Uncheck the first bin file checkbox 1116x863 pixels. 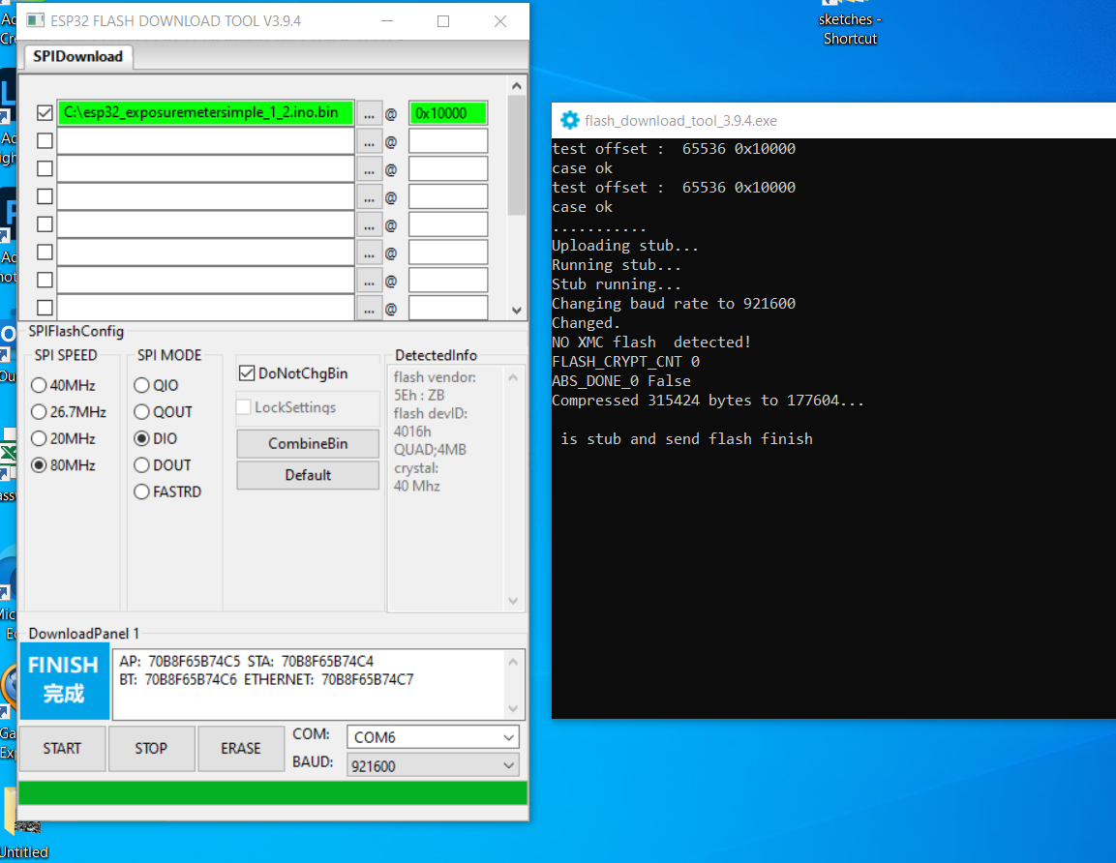point(45,113)
